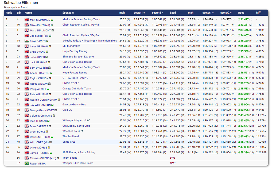Click the Race column header
The height and width of the screenshot is (169, 272).
pos(241,13)
